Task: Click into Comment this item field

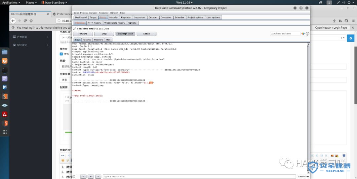Action: pos(285,34)
